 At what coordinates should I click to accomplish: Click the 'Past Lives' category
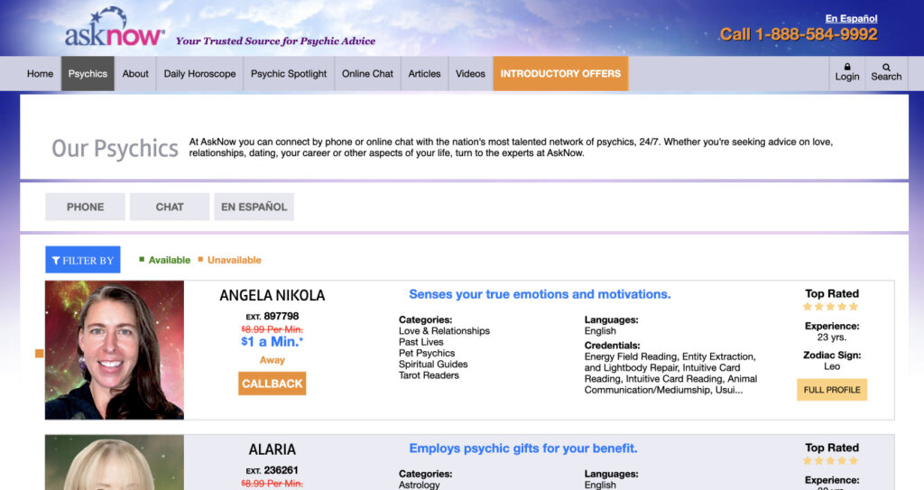pyautogui.click(x=420, y=342)
